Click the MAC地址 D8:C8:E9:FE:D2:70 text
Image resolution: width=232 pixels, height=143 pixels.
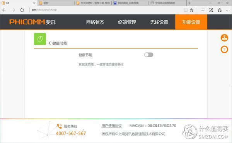pos(153,126)
